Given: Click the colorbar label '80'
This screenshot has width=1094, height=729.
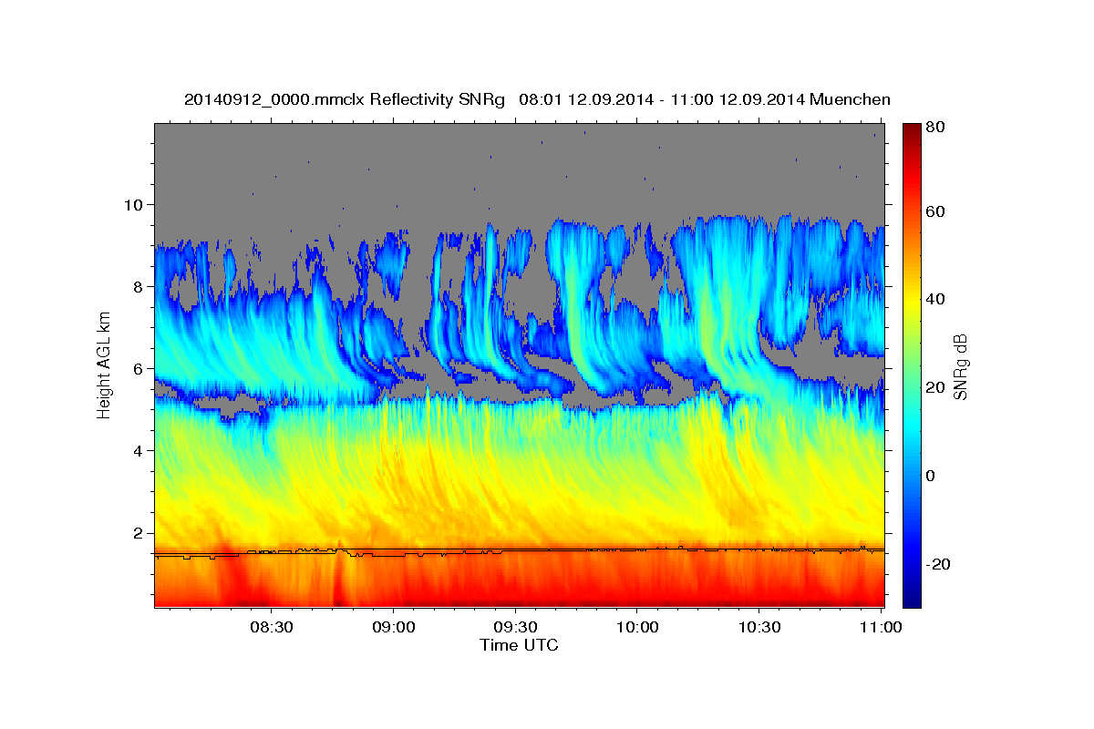Looking at the screenshot, I should pyautogui.click(x=934, y=128).
